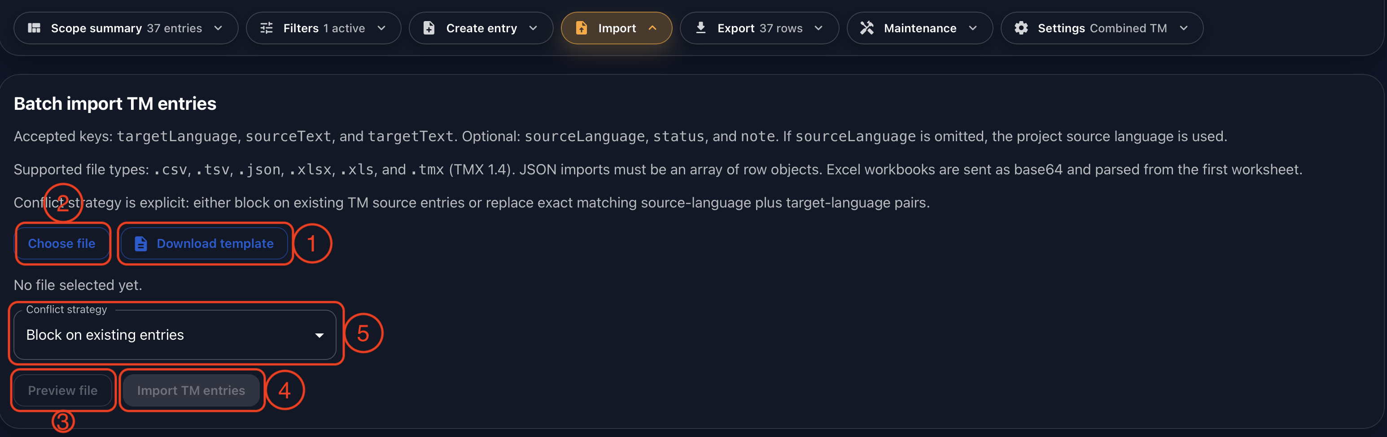Click the Filters sliders icon
The height and width of the screenshot is (437, 1387).
tap(267, 28)
